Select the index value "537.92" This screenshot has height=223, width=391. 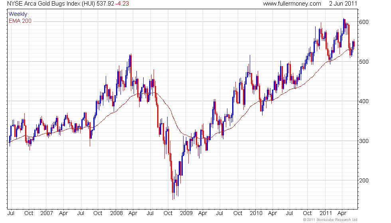(105, 4)
